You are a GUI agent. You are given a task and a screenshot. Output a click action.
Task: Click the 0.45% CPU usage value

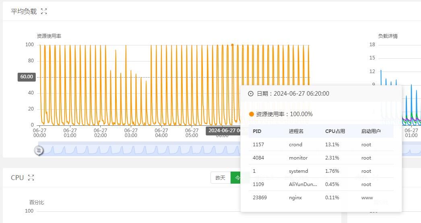coord(332,184)
